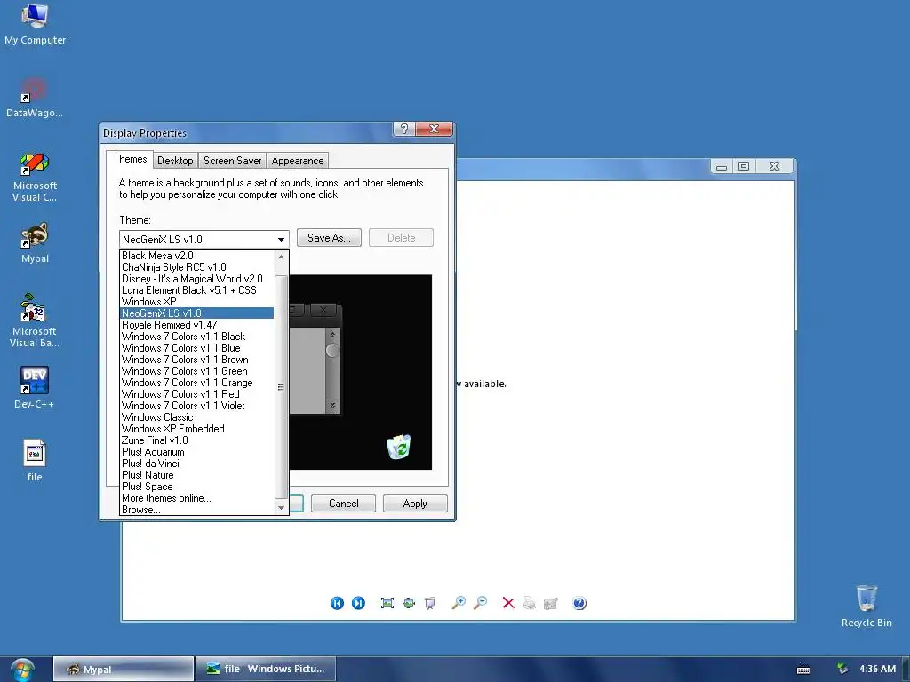
Task: Choose Windows 7 Colors v1.1 Violet
Action: click(x=196, y=406)
